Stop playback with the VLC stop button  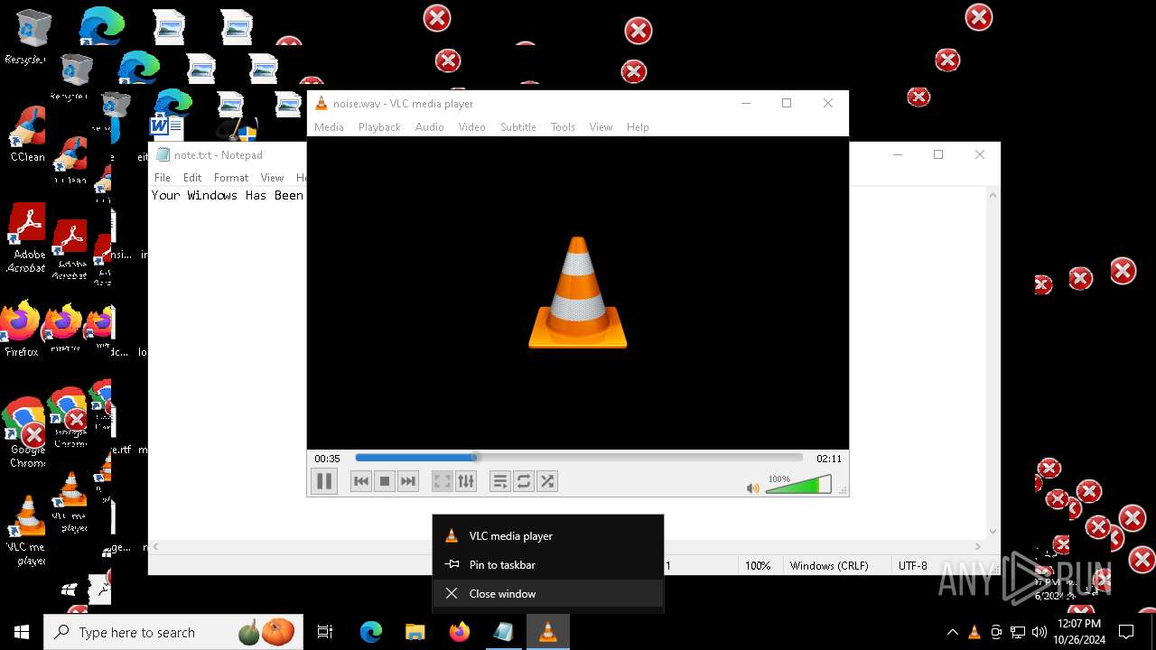[385, 481]
